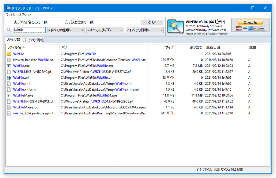Click the magnifier search icon beside the search box
The width and height of the screenshot is (276, 178).
[9, 30]
